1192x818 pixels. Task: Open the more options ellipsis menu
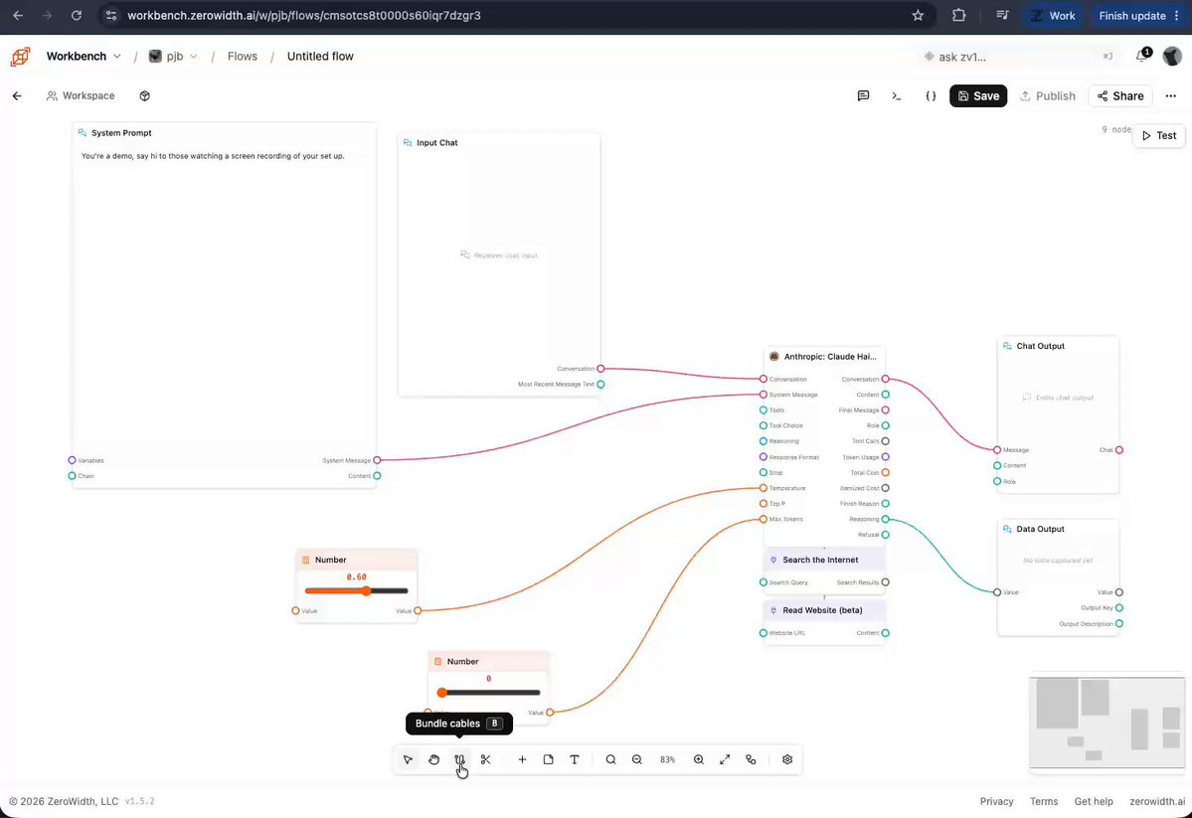1171,95
